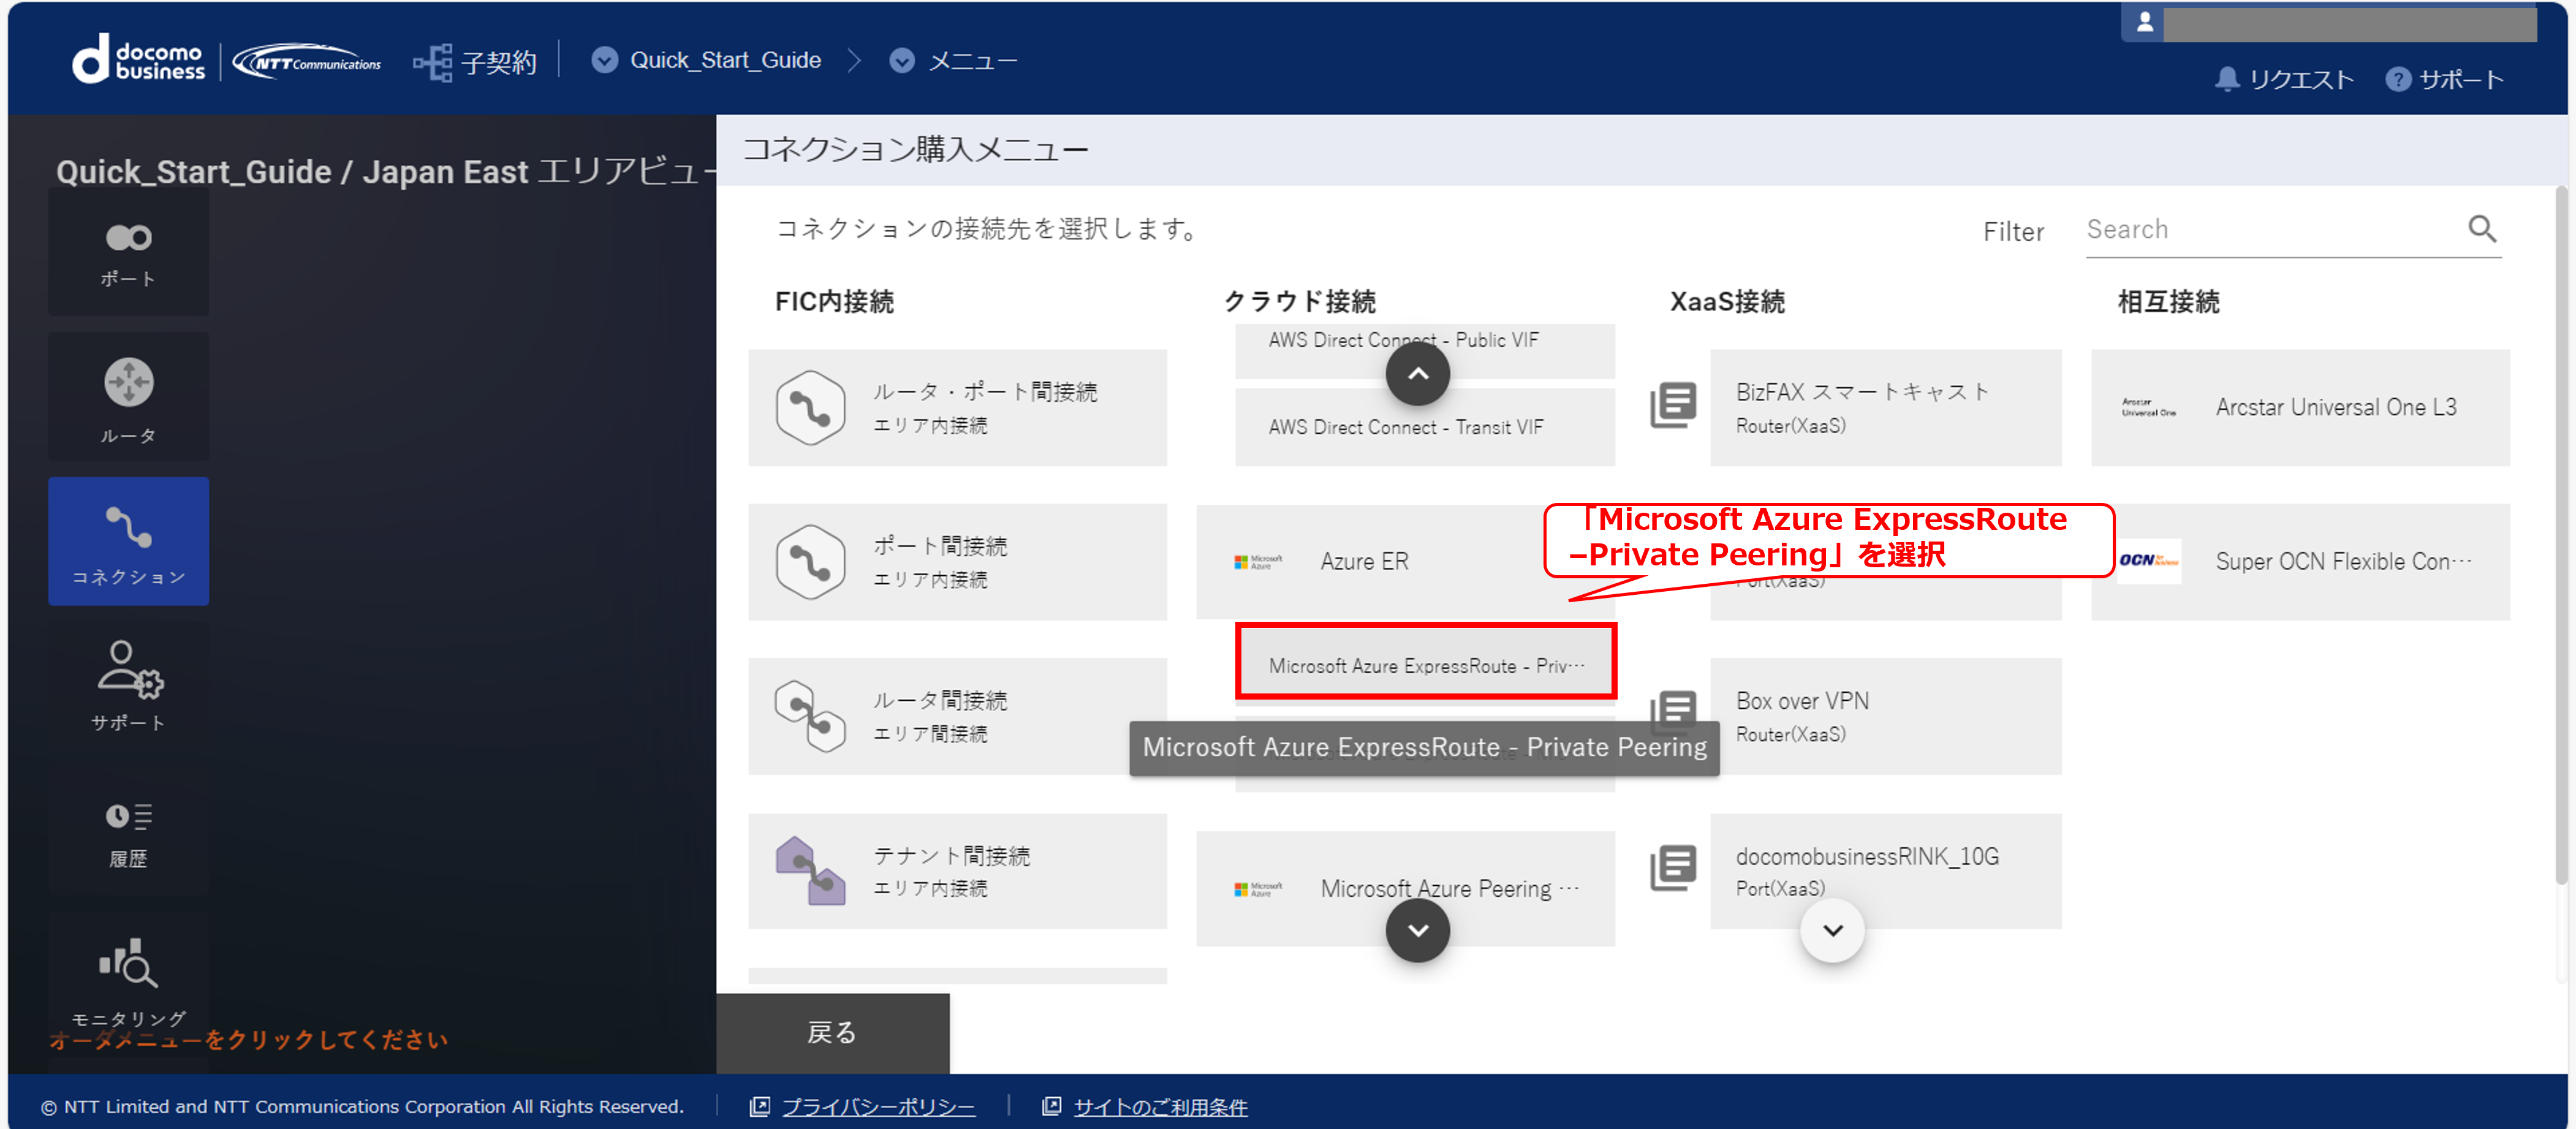Image resolution: width=2576 pixels, height=1129 pixels.
Task: Expand XaaS list with white chevron button
Action: point(1832,930)
